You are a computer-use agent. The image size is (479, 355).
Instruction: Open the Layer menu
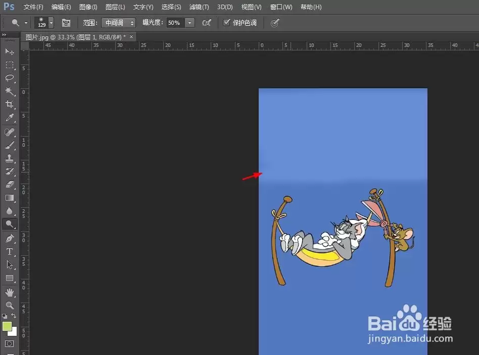pos(115,7)
